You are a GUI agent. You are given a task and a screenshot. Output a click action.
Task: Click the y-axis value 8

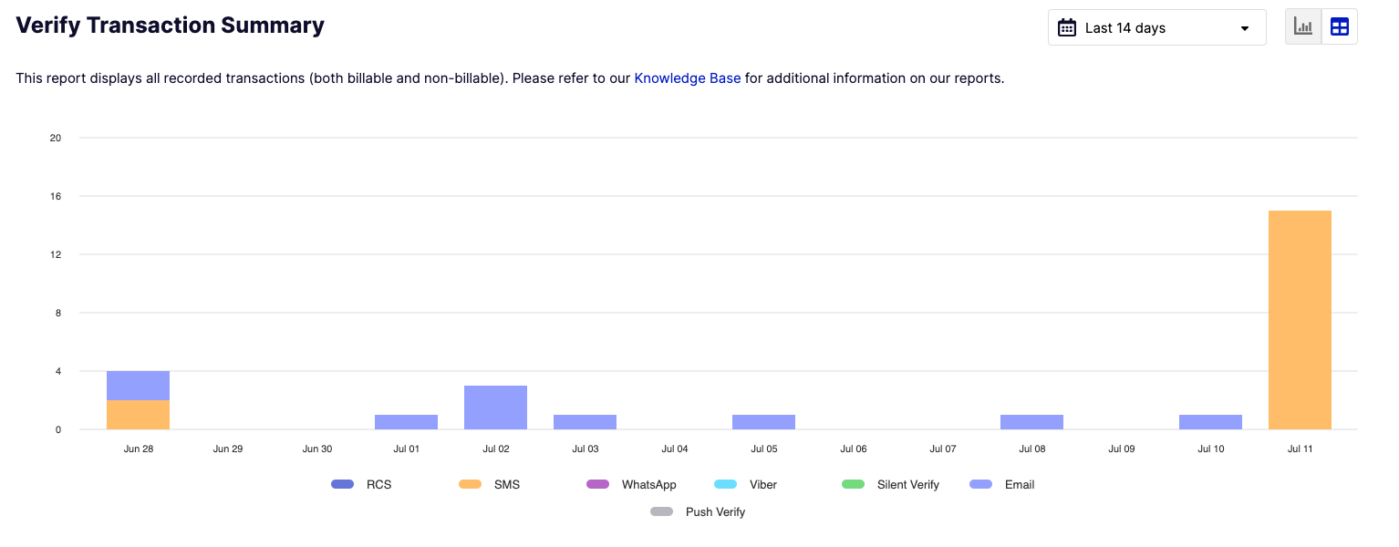coord(57,313)
